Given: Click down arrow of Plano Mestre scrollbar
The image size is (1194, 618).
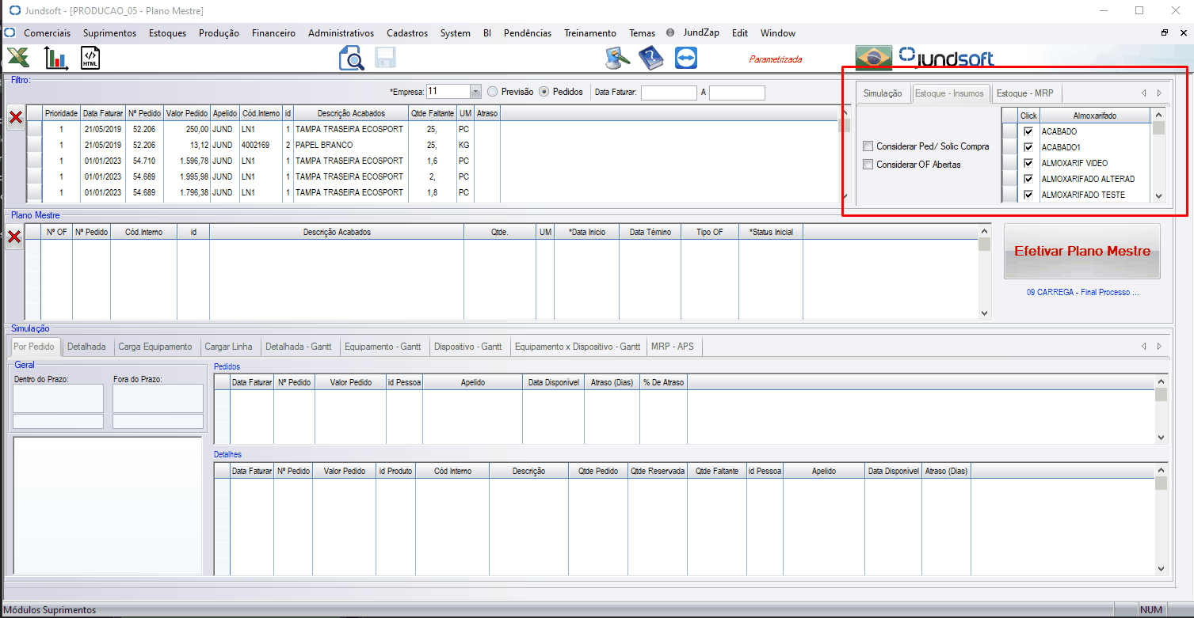Looking at the screenshot, I should point(984,313).
